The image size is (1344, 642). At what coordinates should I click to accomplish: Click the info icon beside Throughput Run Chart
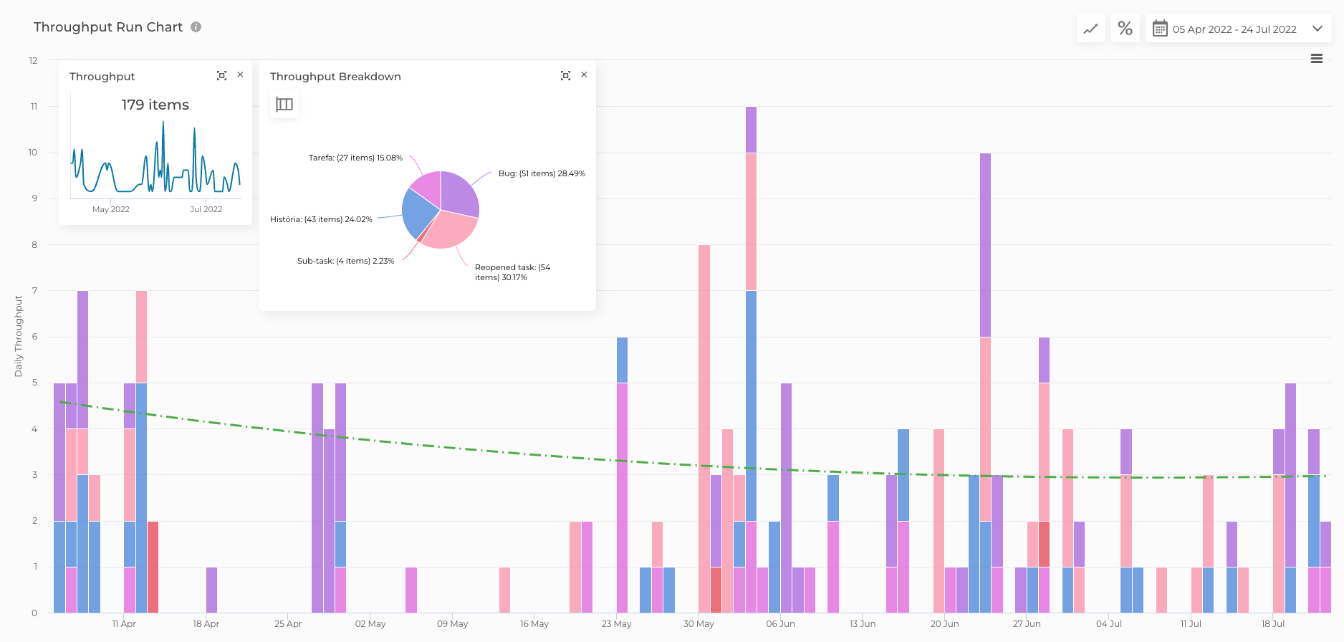tap(196, 27)
